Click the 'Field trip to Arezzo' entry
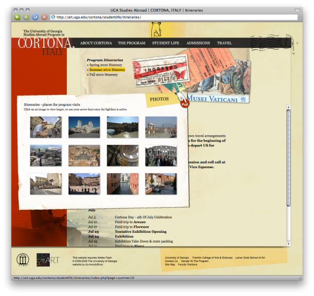The width and height of the screenshot is (314, 296). pyautogui.click(x=130, y=222)
